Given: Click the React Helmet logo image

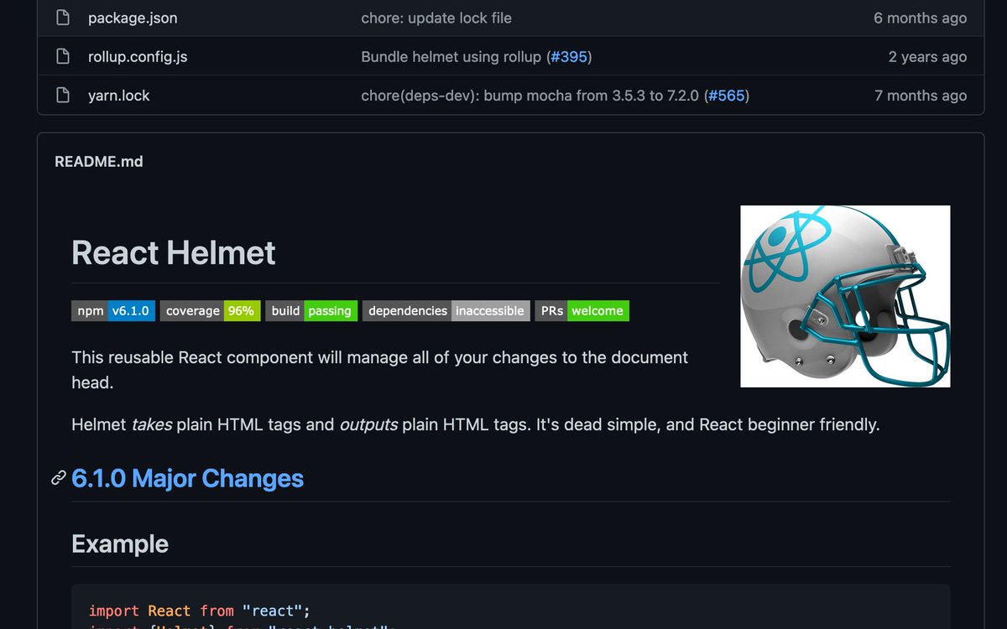Looking at the screenshot, I should point(845,296).
